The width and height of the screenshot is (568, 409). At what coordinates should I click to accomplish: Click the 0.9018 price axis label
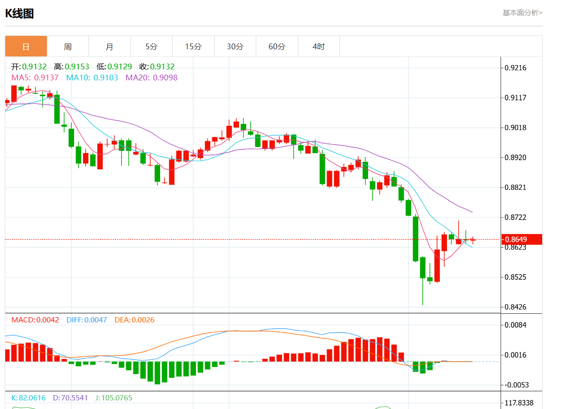tap(515, 128)
